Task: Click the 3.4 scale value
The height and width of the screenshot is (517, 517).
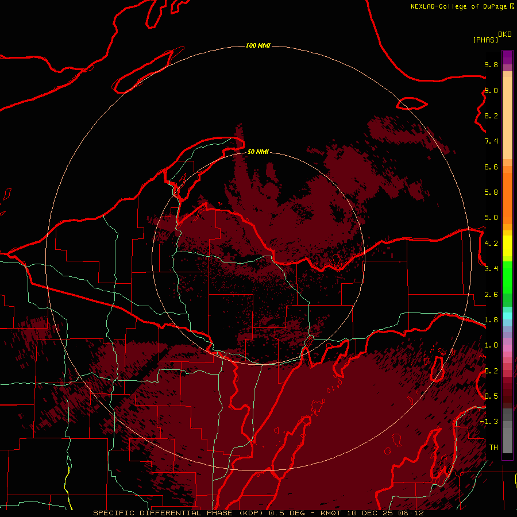Action: tap(491, 269)
